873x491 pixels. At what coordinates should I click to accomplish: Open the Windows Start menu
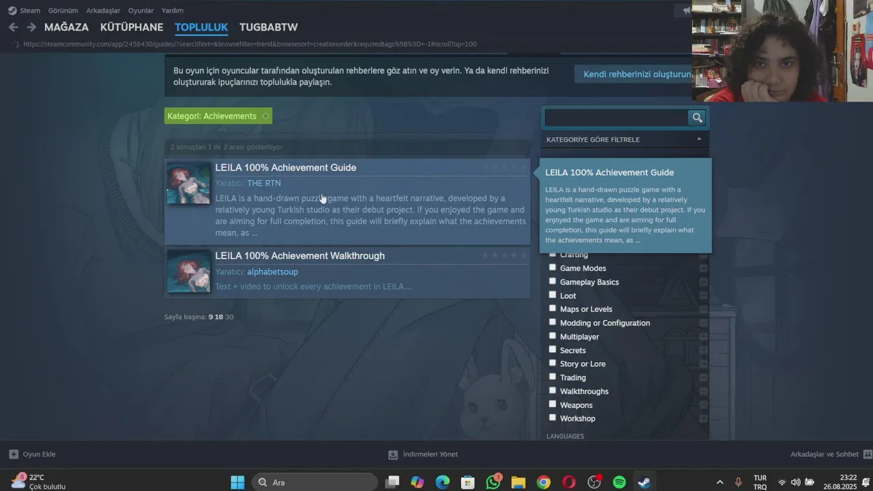click(x=237, y=482)
